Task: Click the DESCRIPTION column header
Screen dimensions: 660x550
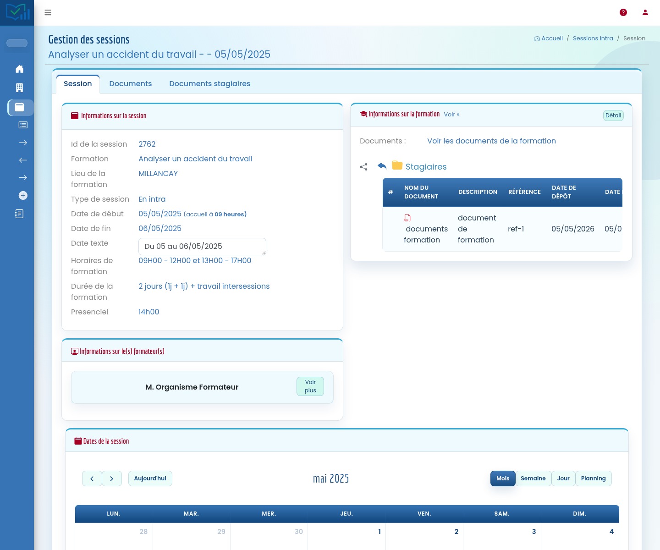Action: tap(478, 192)
